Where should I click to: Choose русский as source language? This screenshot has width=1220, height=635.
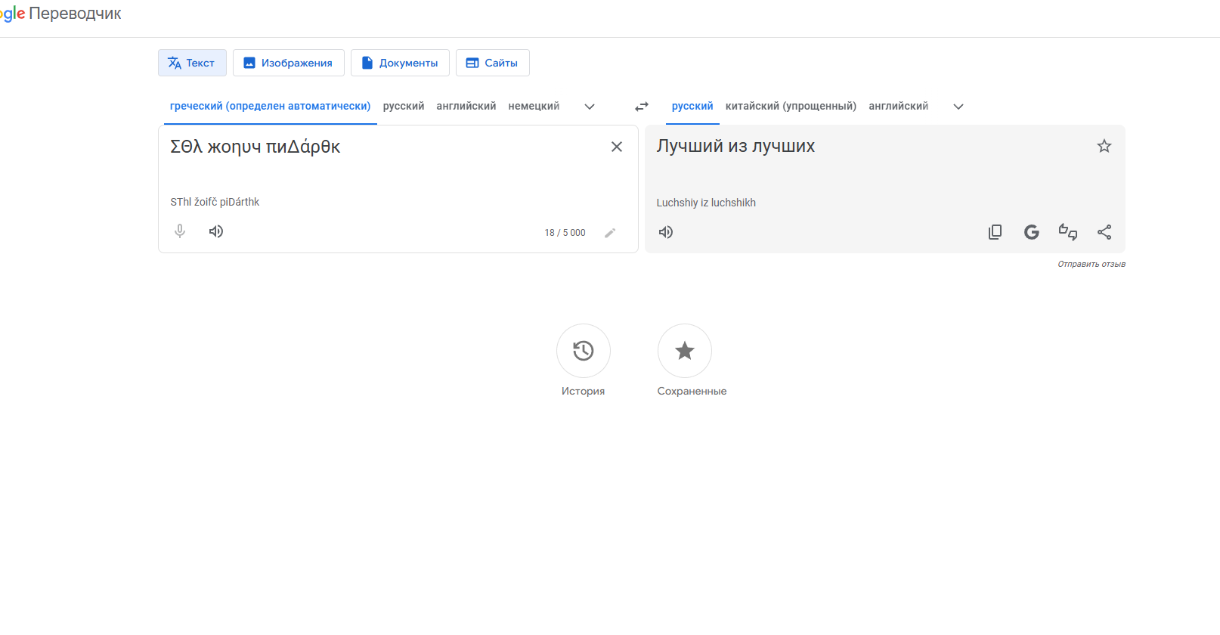404,107
